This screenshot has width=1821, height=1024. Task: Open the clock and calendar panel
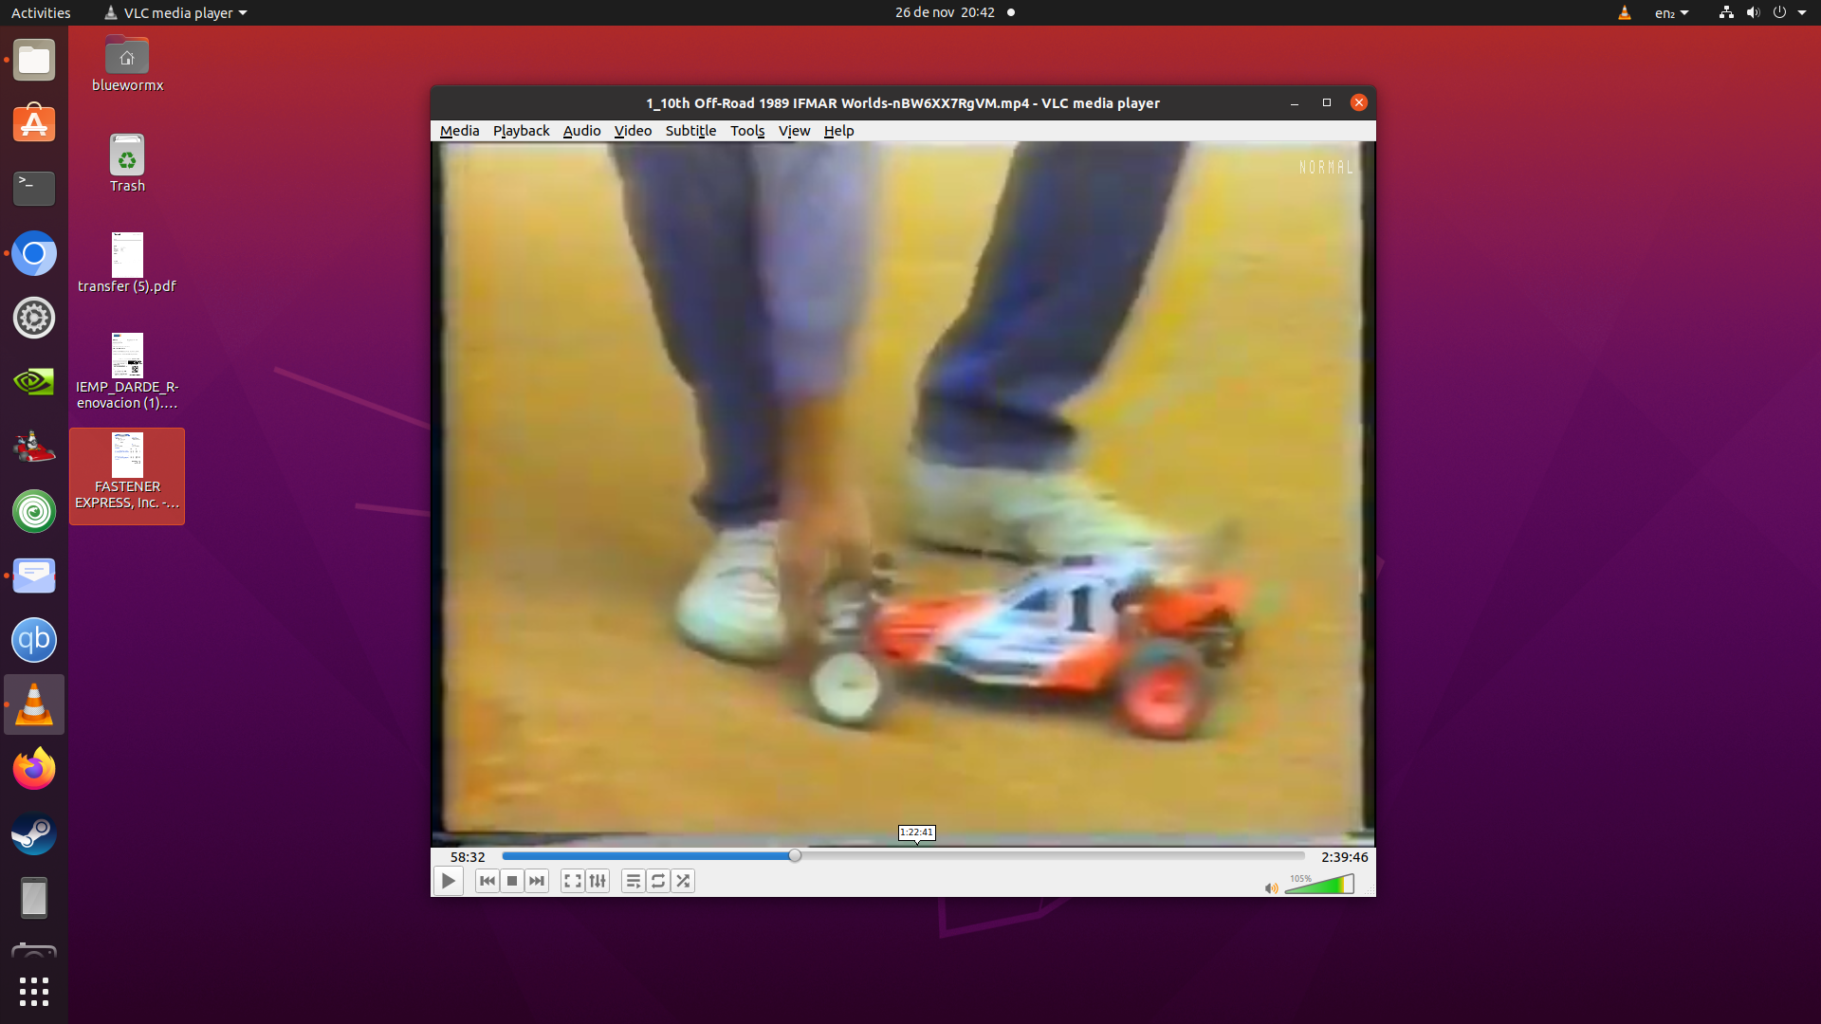(953, 12)
